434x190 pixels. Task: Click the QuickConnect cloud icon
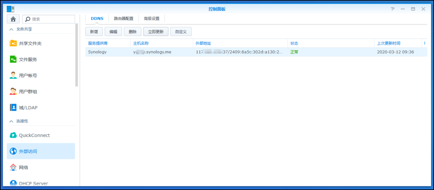[x=13, y=135]
